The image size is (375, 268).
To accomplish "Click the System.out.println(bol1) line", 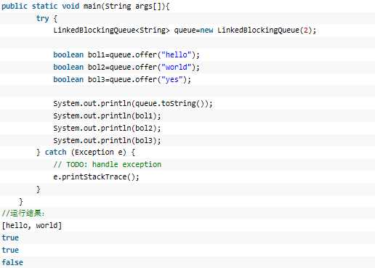I will tap(107, 116).
